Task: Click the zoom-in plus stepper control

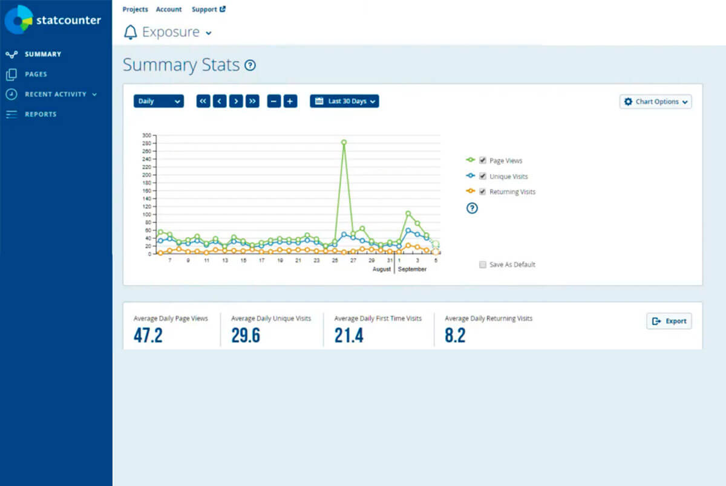Action: 290,101
